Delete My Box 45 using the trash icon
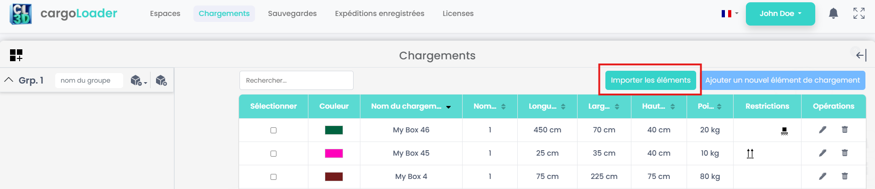This screenshot has height=189, width=875. point(844,153)
